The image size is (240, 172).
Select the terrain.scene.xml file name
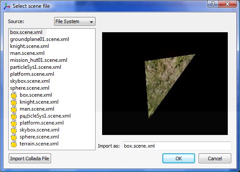(39, 144)
